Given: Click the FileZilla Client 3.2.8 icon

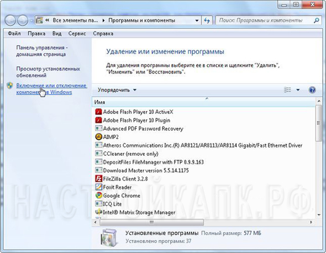Looking at the screenshot, I should (x=98, y=179).
